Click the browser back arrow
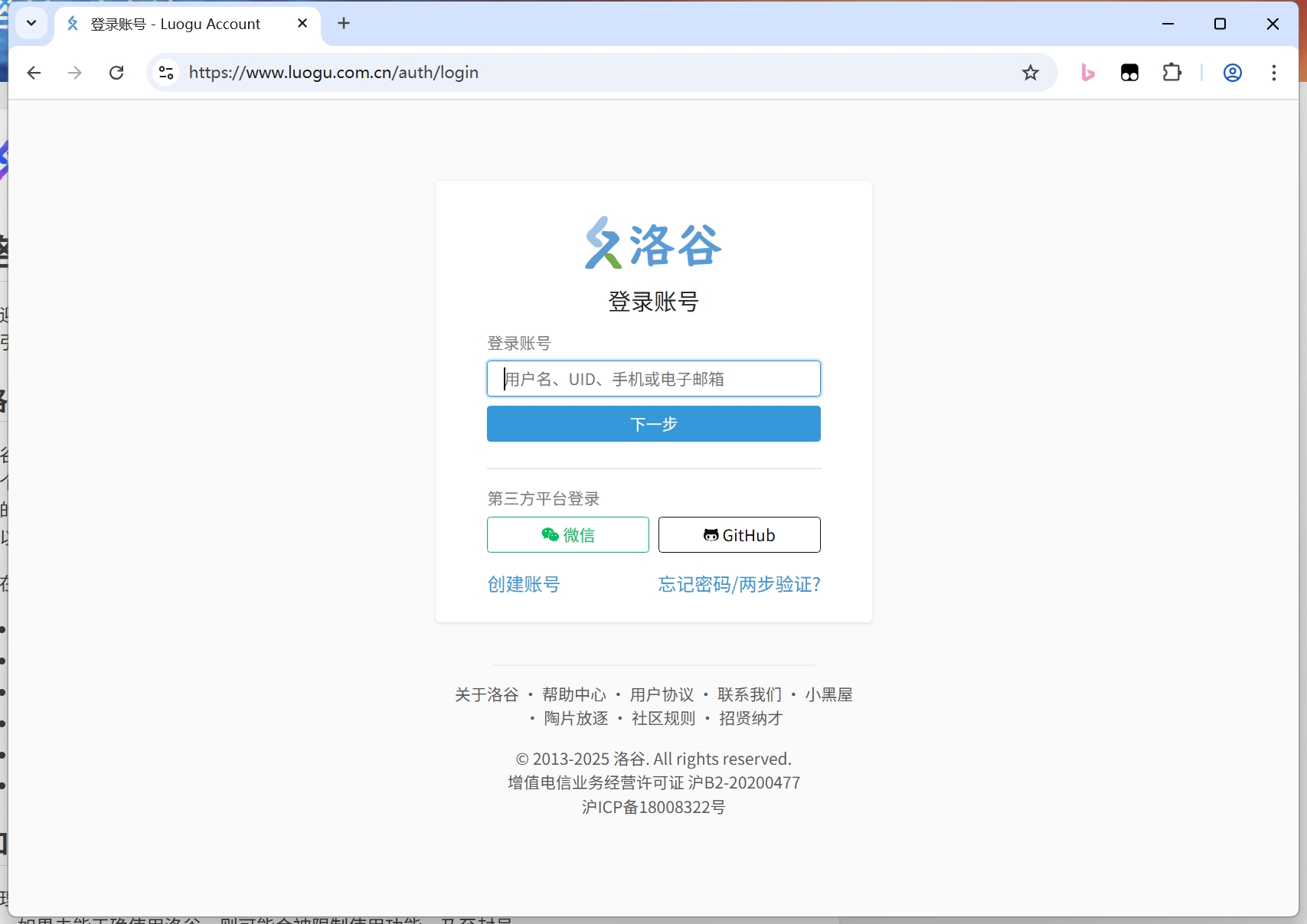This screenshot has width=1307, height=924. pyautogui.click(x=34, y=73)
